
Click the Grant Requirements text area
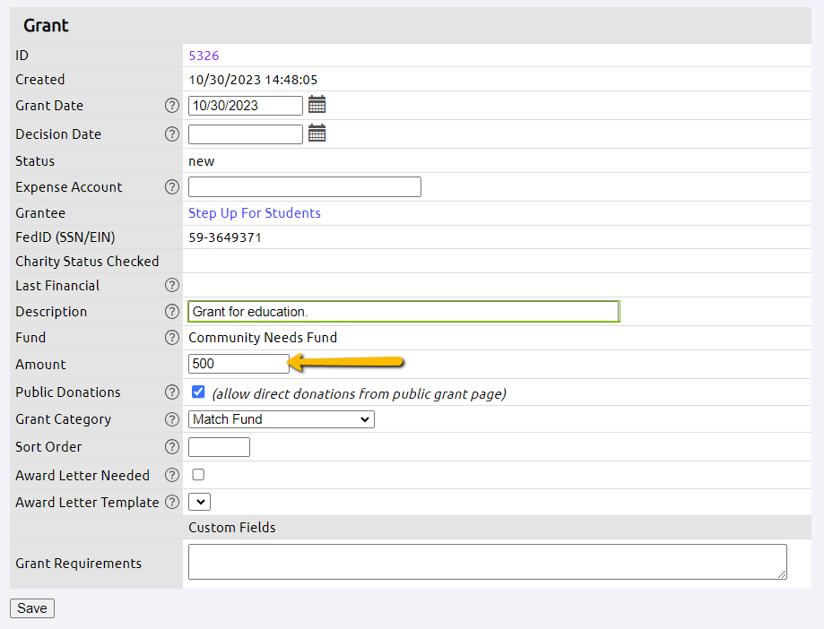pyautogui.click(x=487, y=562)
